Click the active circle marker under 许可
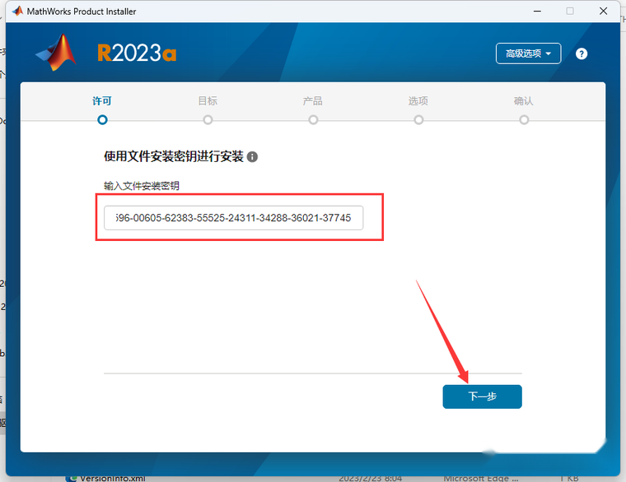 (102, 119)
